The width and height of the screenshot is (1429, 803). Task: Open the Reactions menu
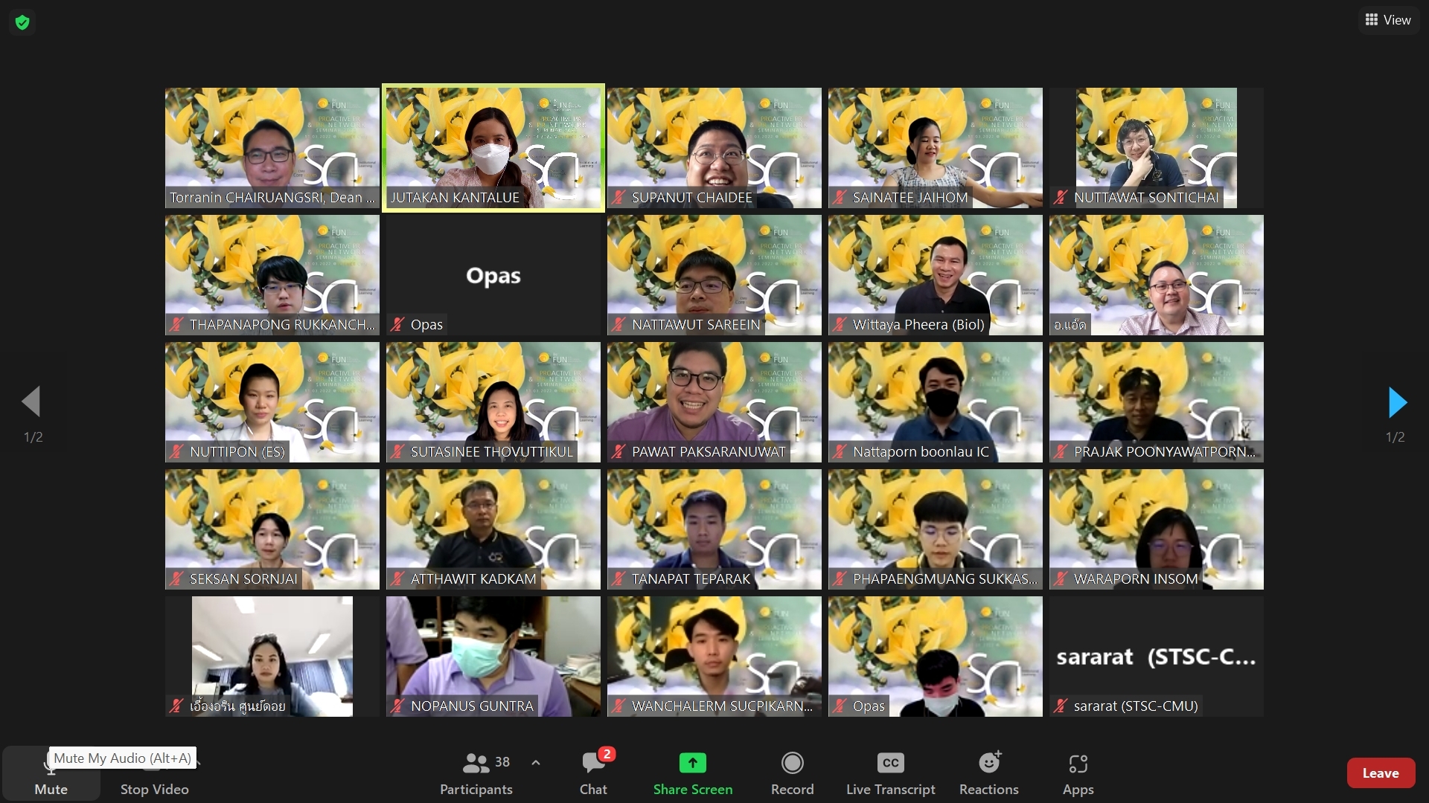988,773
